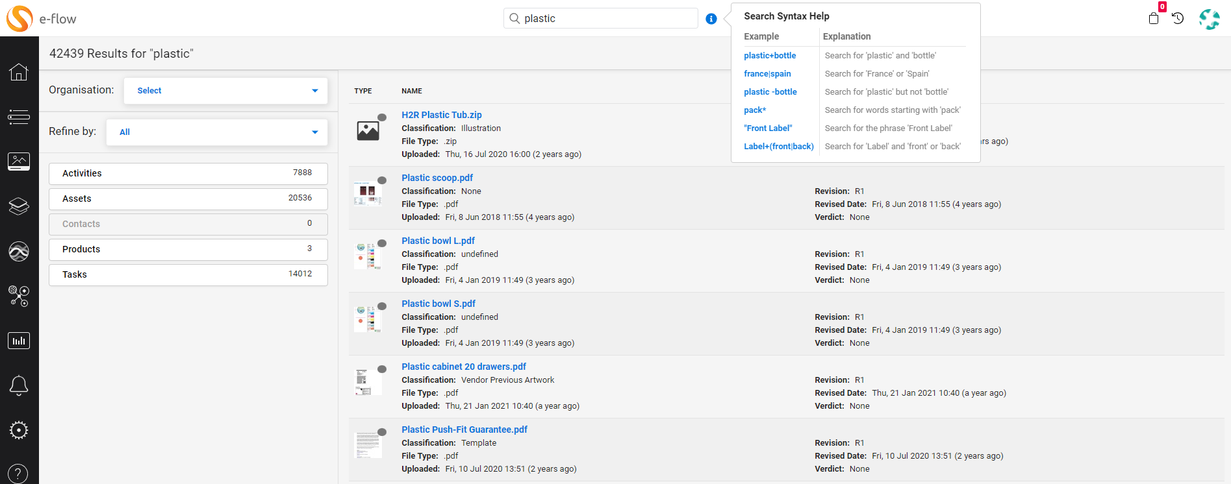Image resolution: width=1231 pixels, height=484 pixels.
Task: Open the reports bar chart icon
Action: click(x=19, y=341)
